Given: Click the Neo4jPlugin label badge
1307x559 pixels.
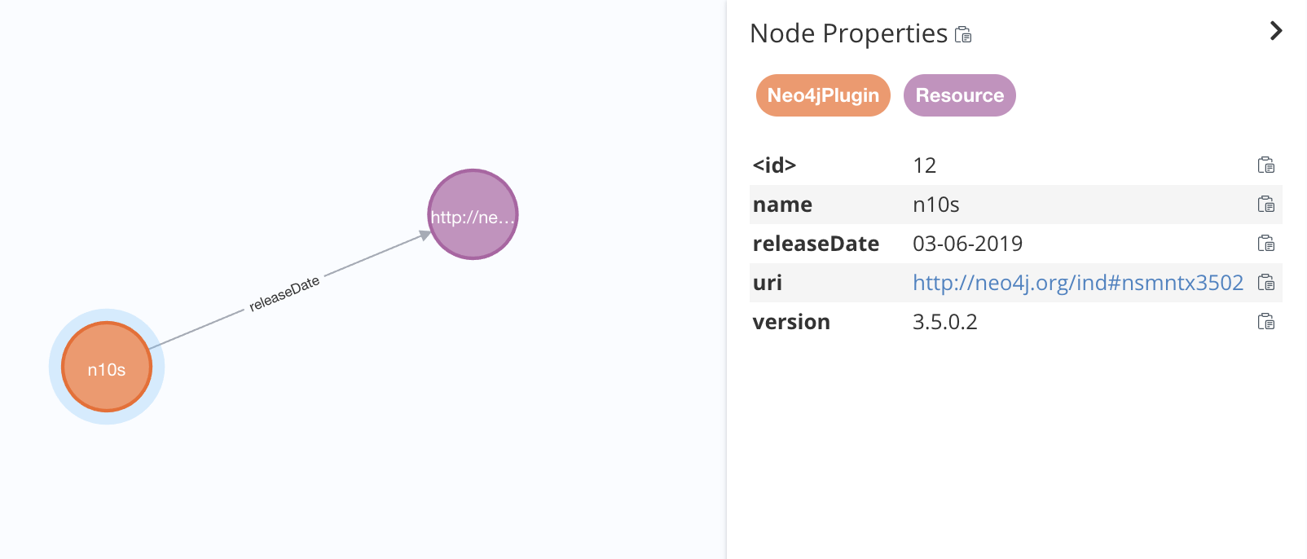Looking at the screenshot, I should 823,95.
